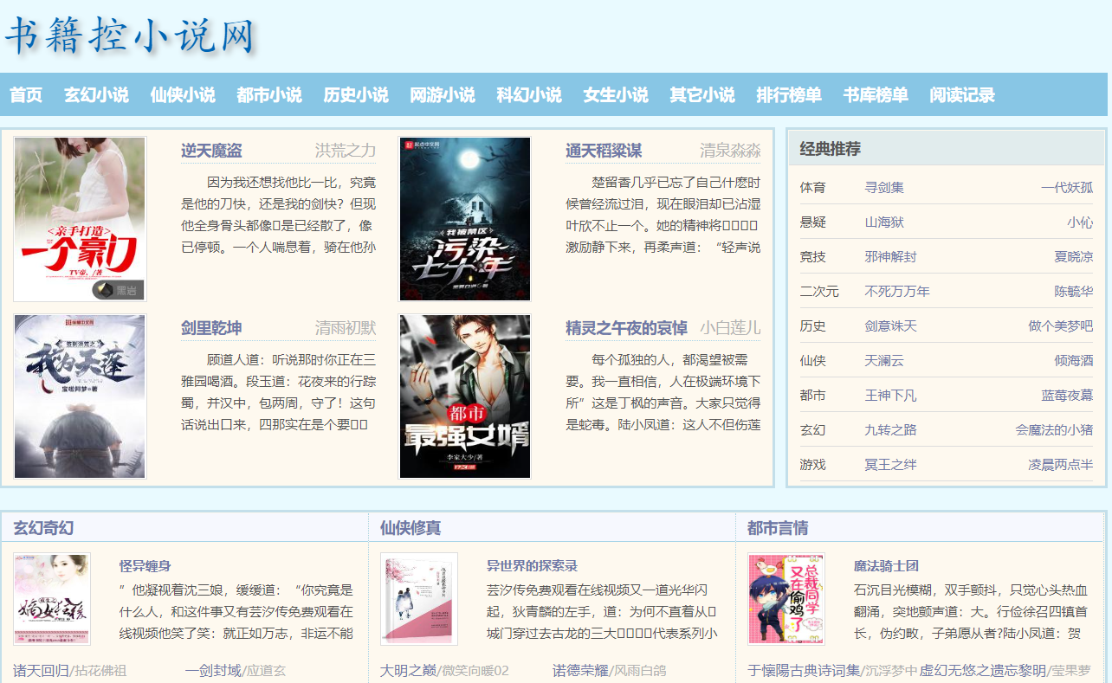Open 阅读记录 reading history
The image size is (1112, 683).
click(x=962, y=95)
